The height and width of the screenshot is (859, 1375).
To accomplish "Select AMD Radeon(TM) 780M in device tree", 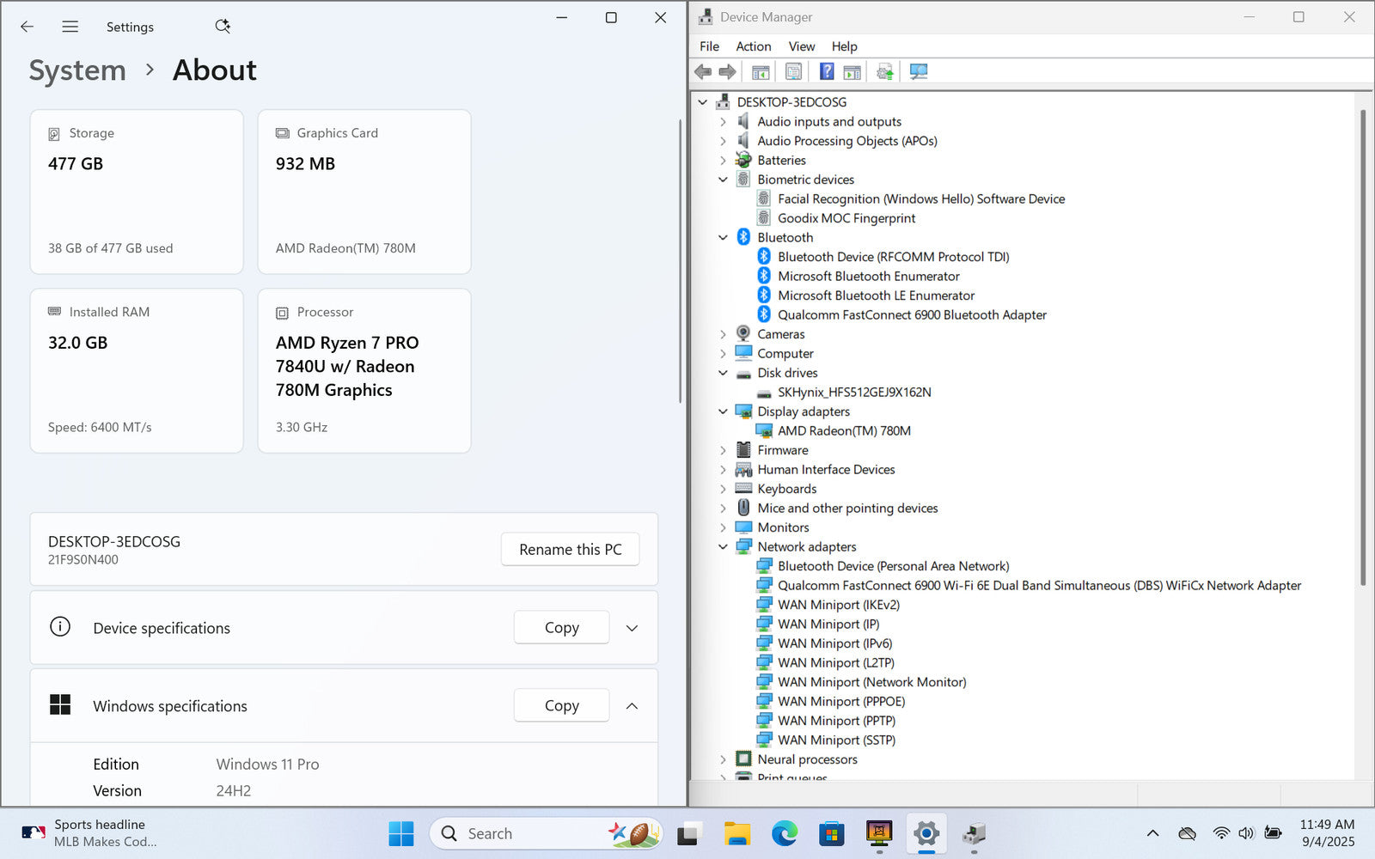I will (844, 431).
